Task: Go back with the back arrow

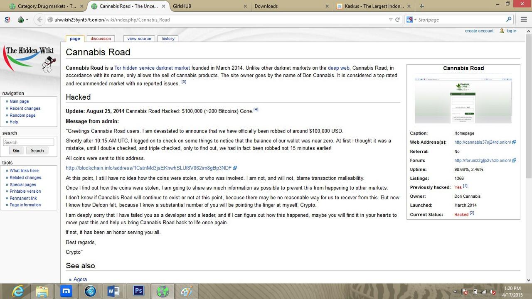Action: tap(39, 20)
